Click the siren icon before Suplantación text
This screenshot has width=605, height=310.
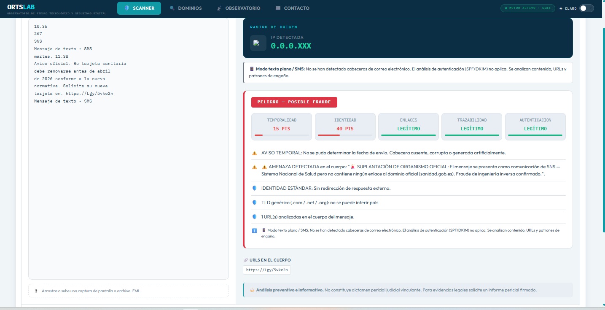point(352,167)
